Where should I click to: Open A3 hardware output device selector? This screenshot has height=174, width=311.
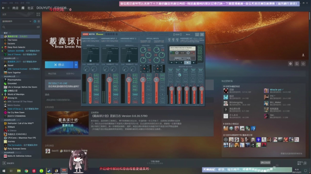click(177, 40)
